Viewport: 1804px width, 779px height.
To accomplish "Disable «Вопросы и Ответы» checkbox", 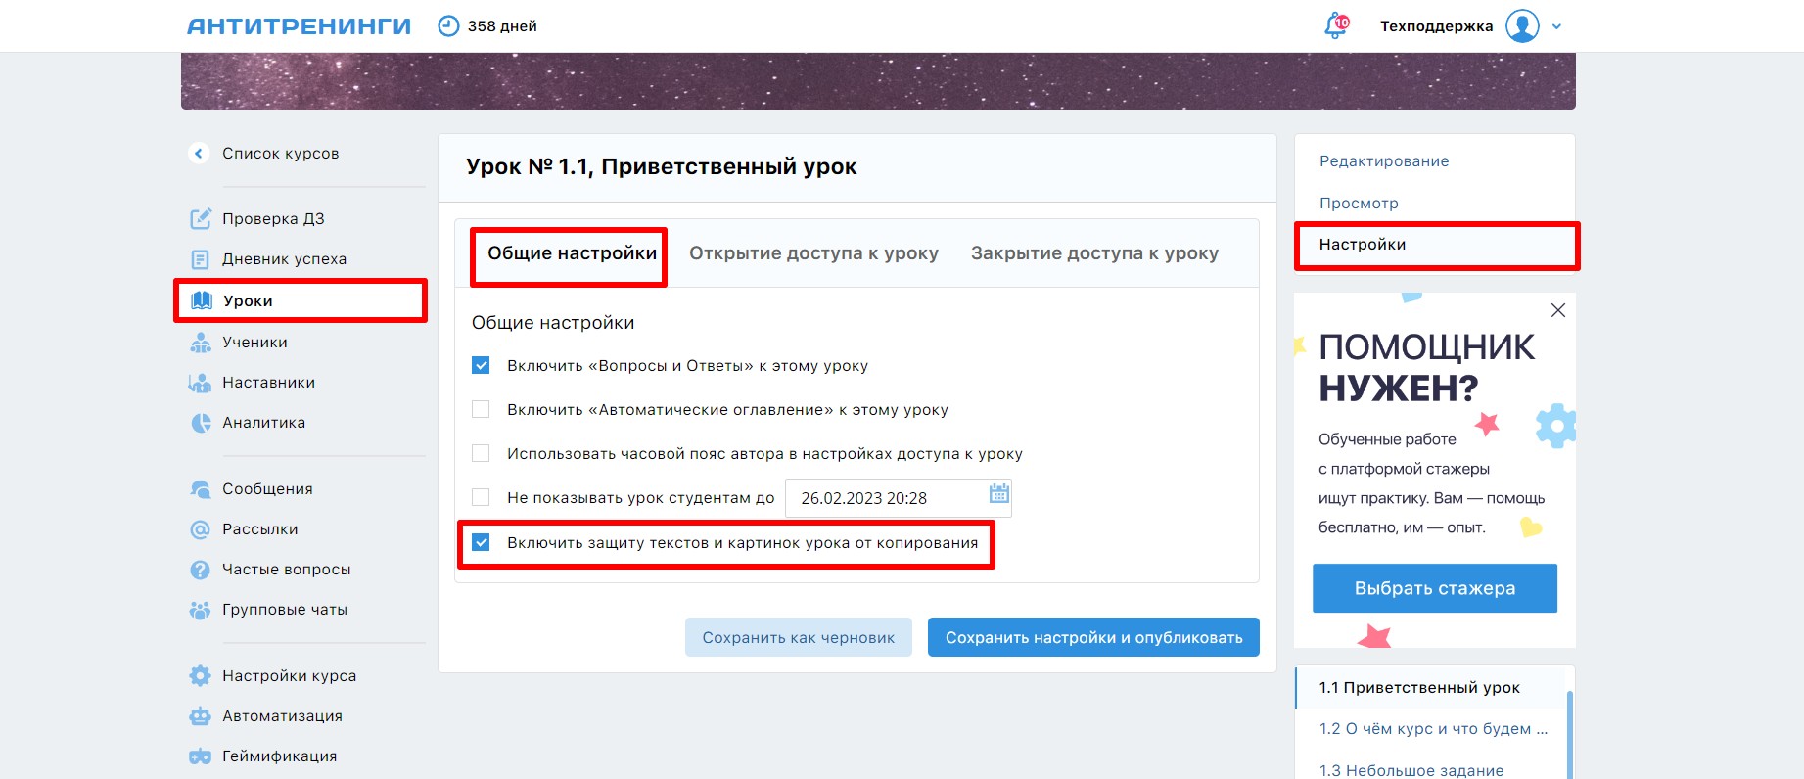I will coord(481,366).
